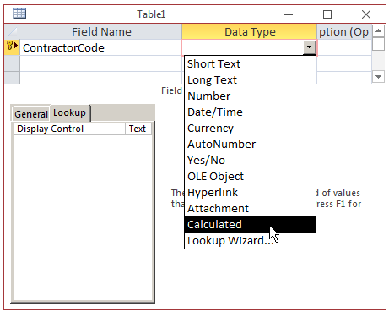This screenshot has width=389, height=312.
Task: Click the Display Control property label
Action: [69, 129]
